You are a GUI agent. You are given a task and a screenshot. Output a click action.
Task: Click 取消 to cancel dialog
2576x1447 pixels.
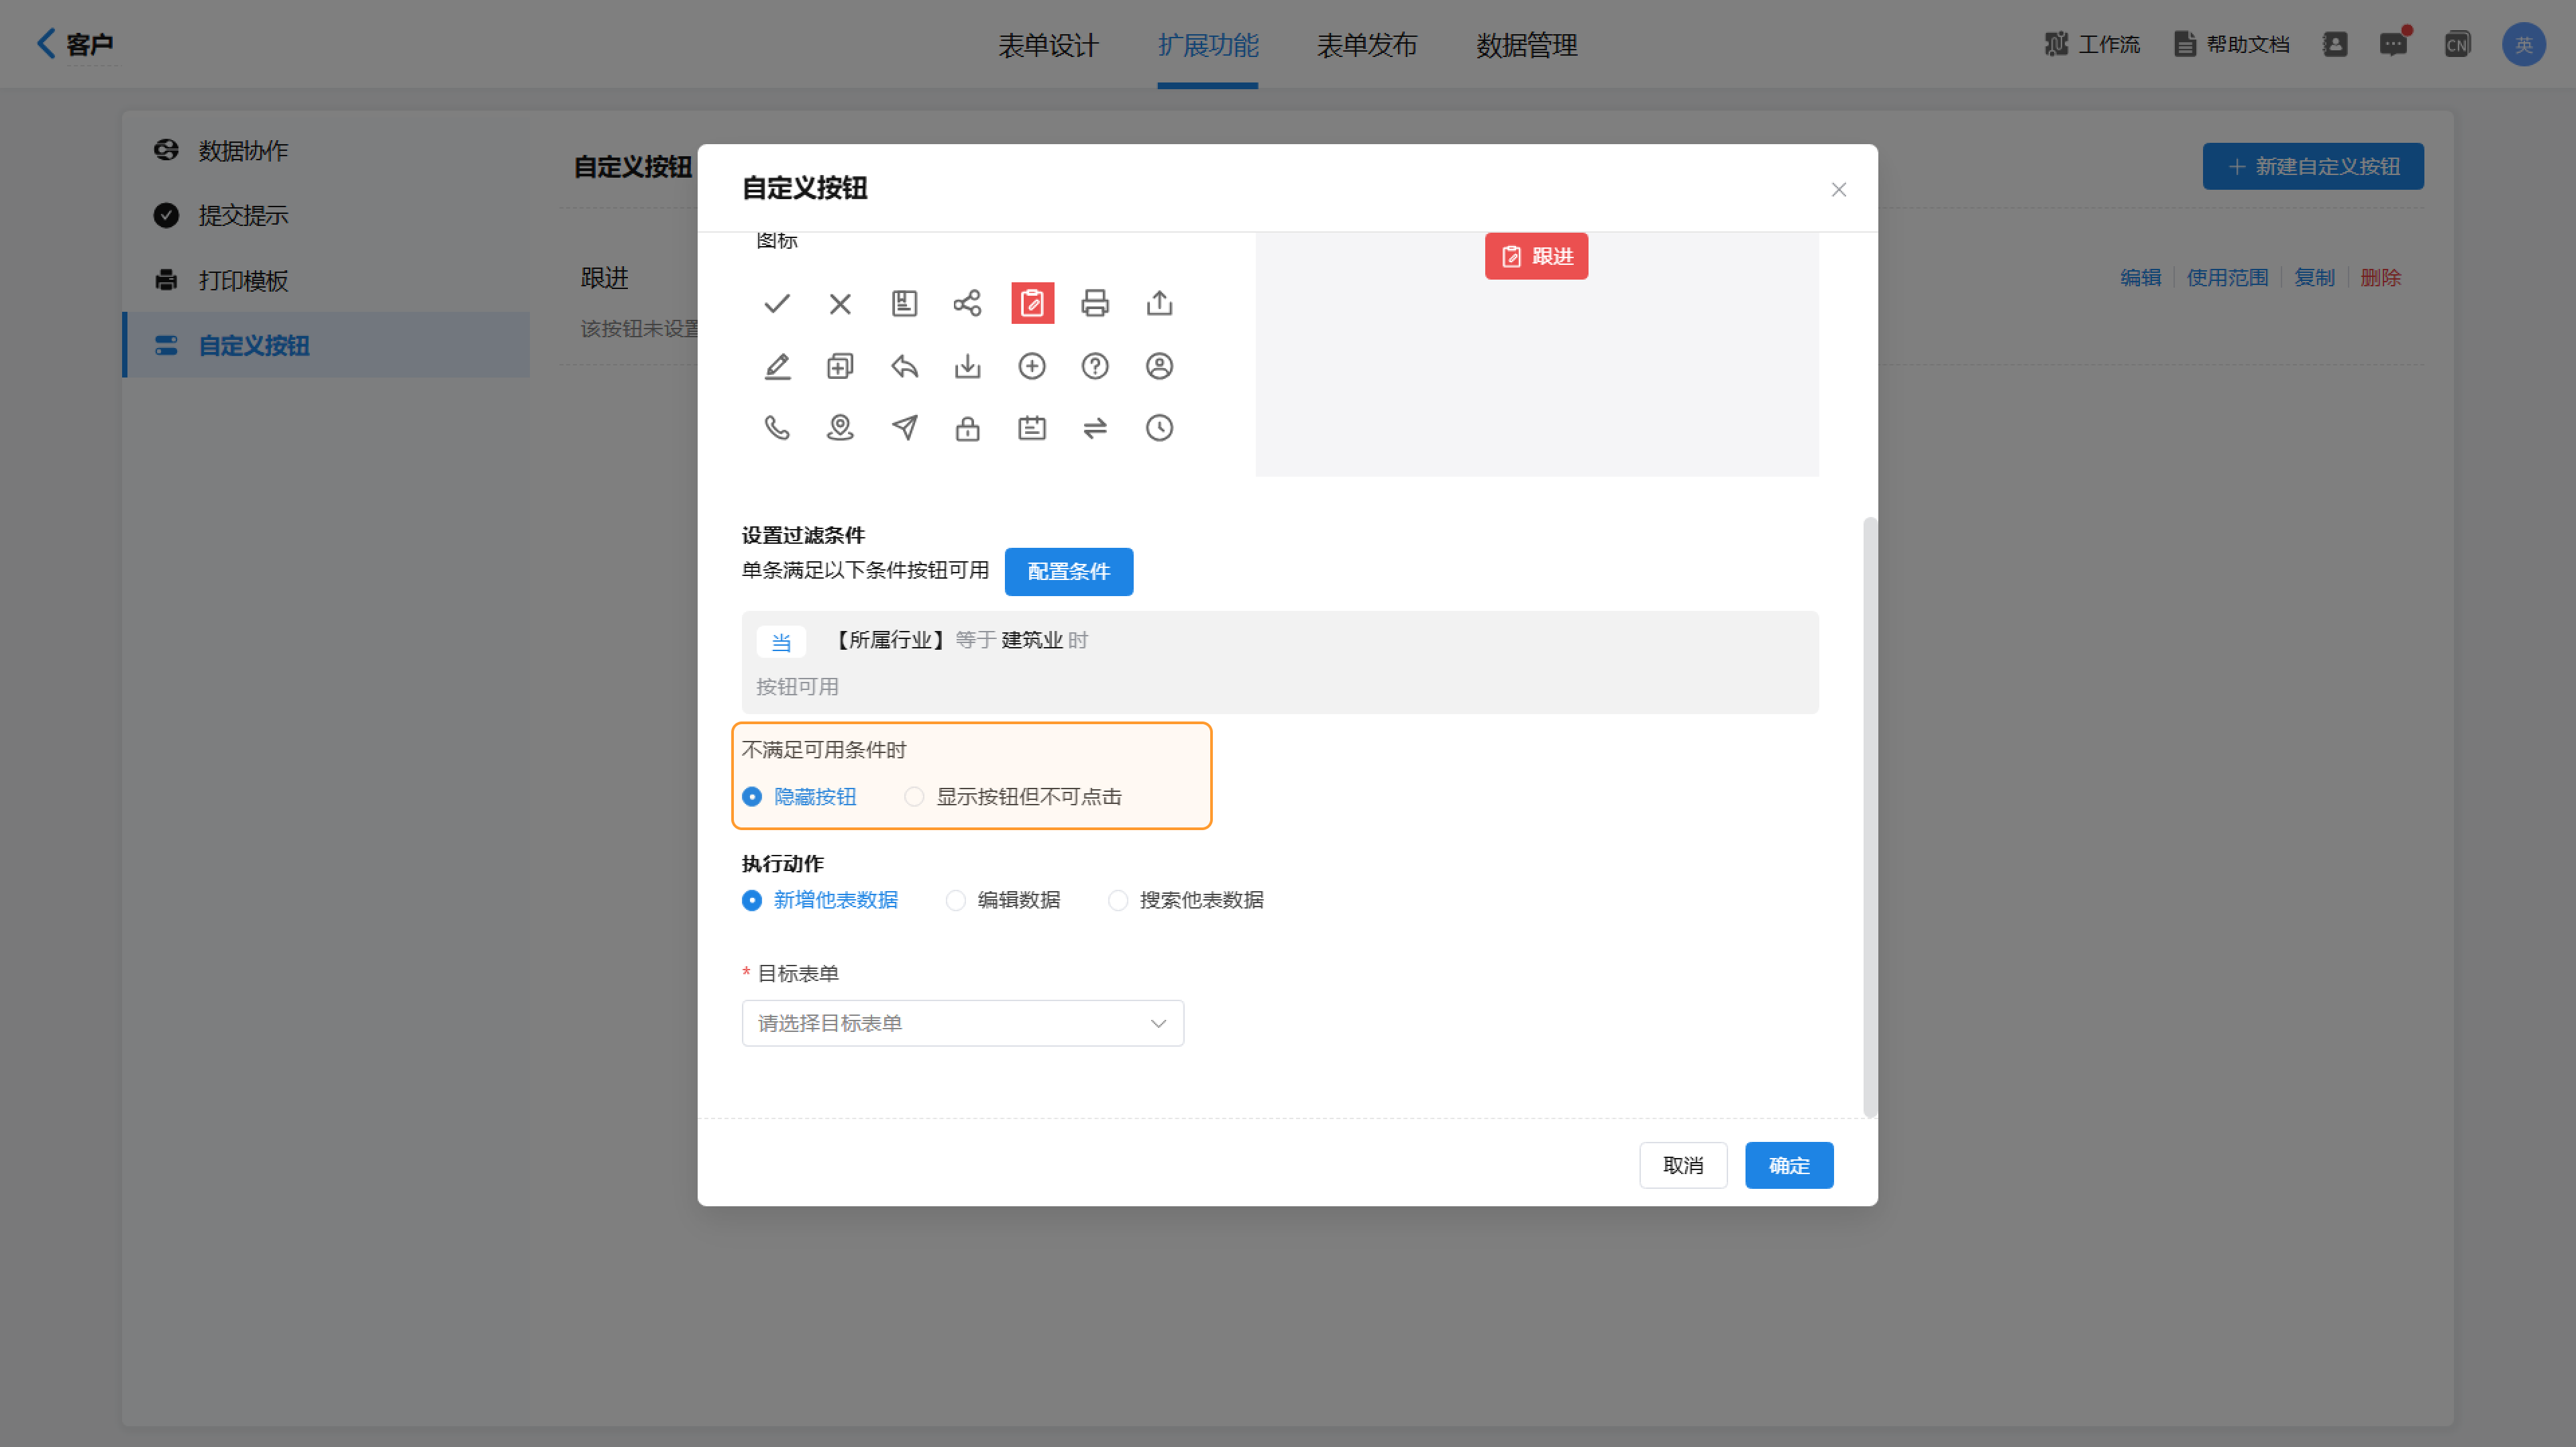click(x=1683, y=1164)
